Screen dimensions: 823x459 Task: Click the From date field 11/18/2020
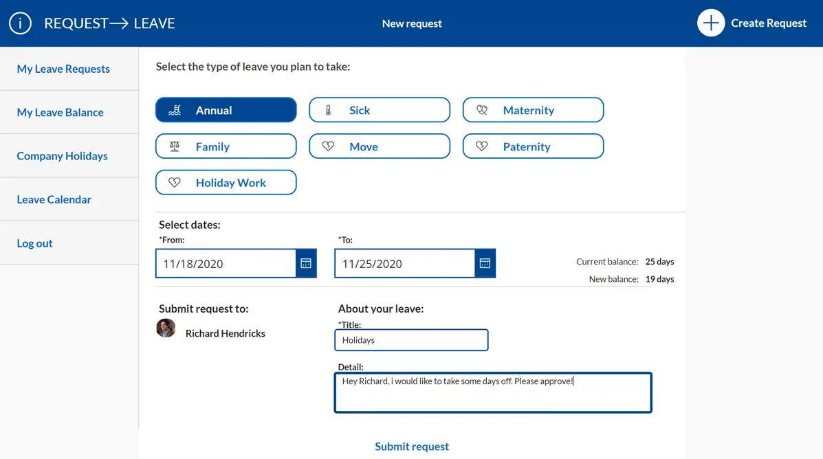coord(226,263)
